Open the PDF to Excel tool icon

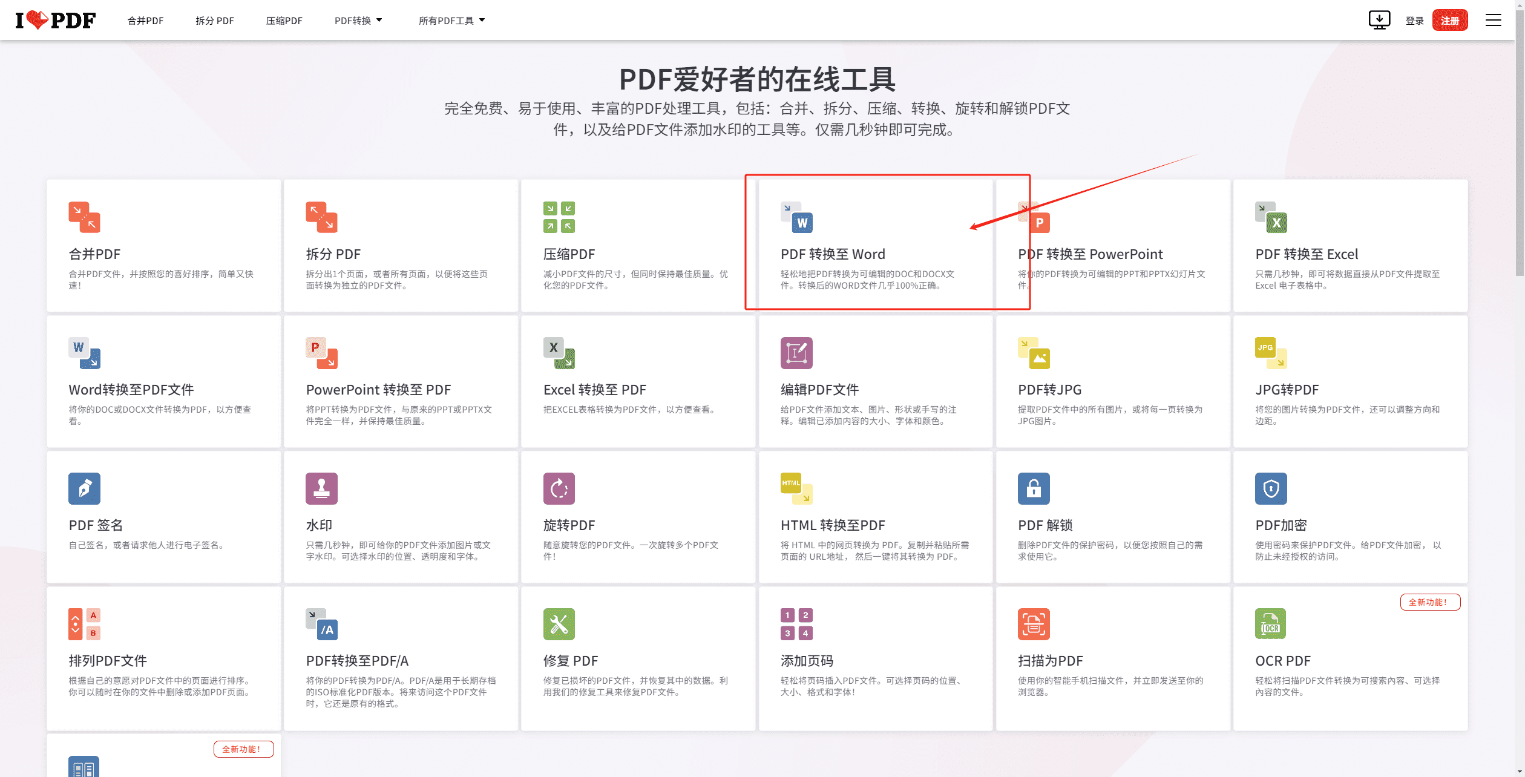(x=1271, y=217)
